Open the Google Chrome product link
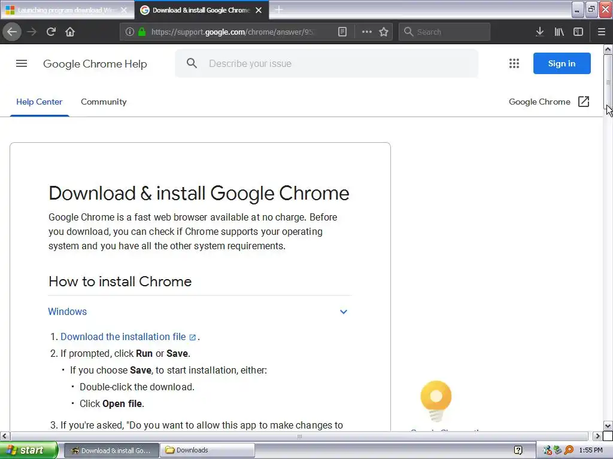The height and width of the screenshot is (459, 613). pos(539,102)
